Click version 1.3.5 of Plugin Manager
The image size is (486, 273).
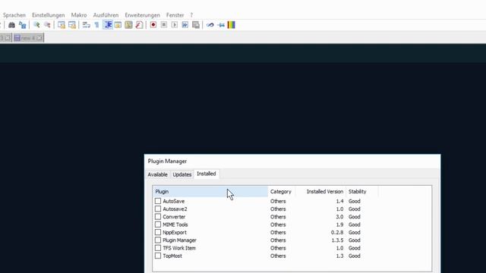[x=337, y=240]
